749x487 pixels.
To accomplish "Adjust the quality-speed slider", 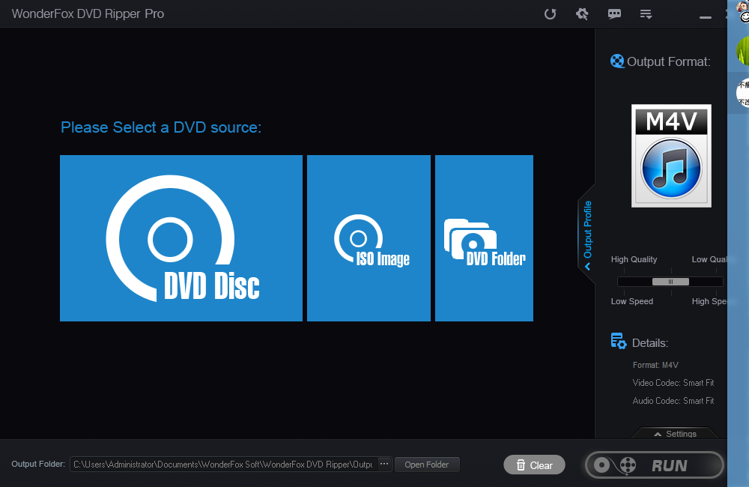I will [x=669, y=281].
